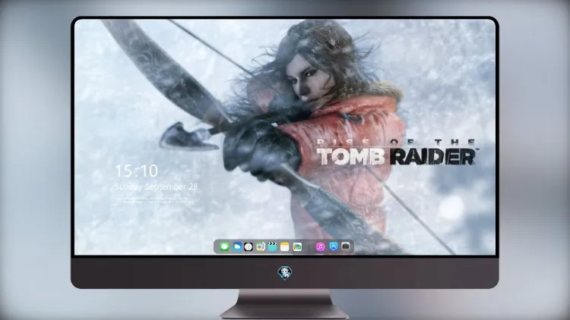
Task: Open the Camera app in dock
Action: [346, 246]
